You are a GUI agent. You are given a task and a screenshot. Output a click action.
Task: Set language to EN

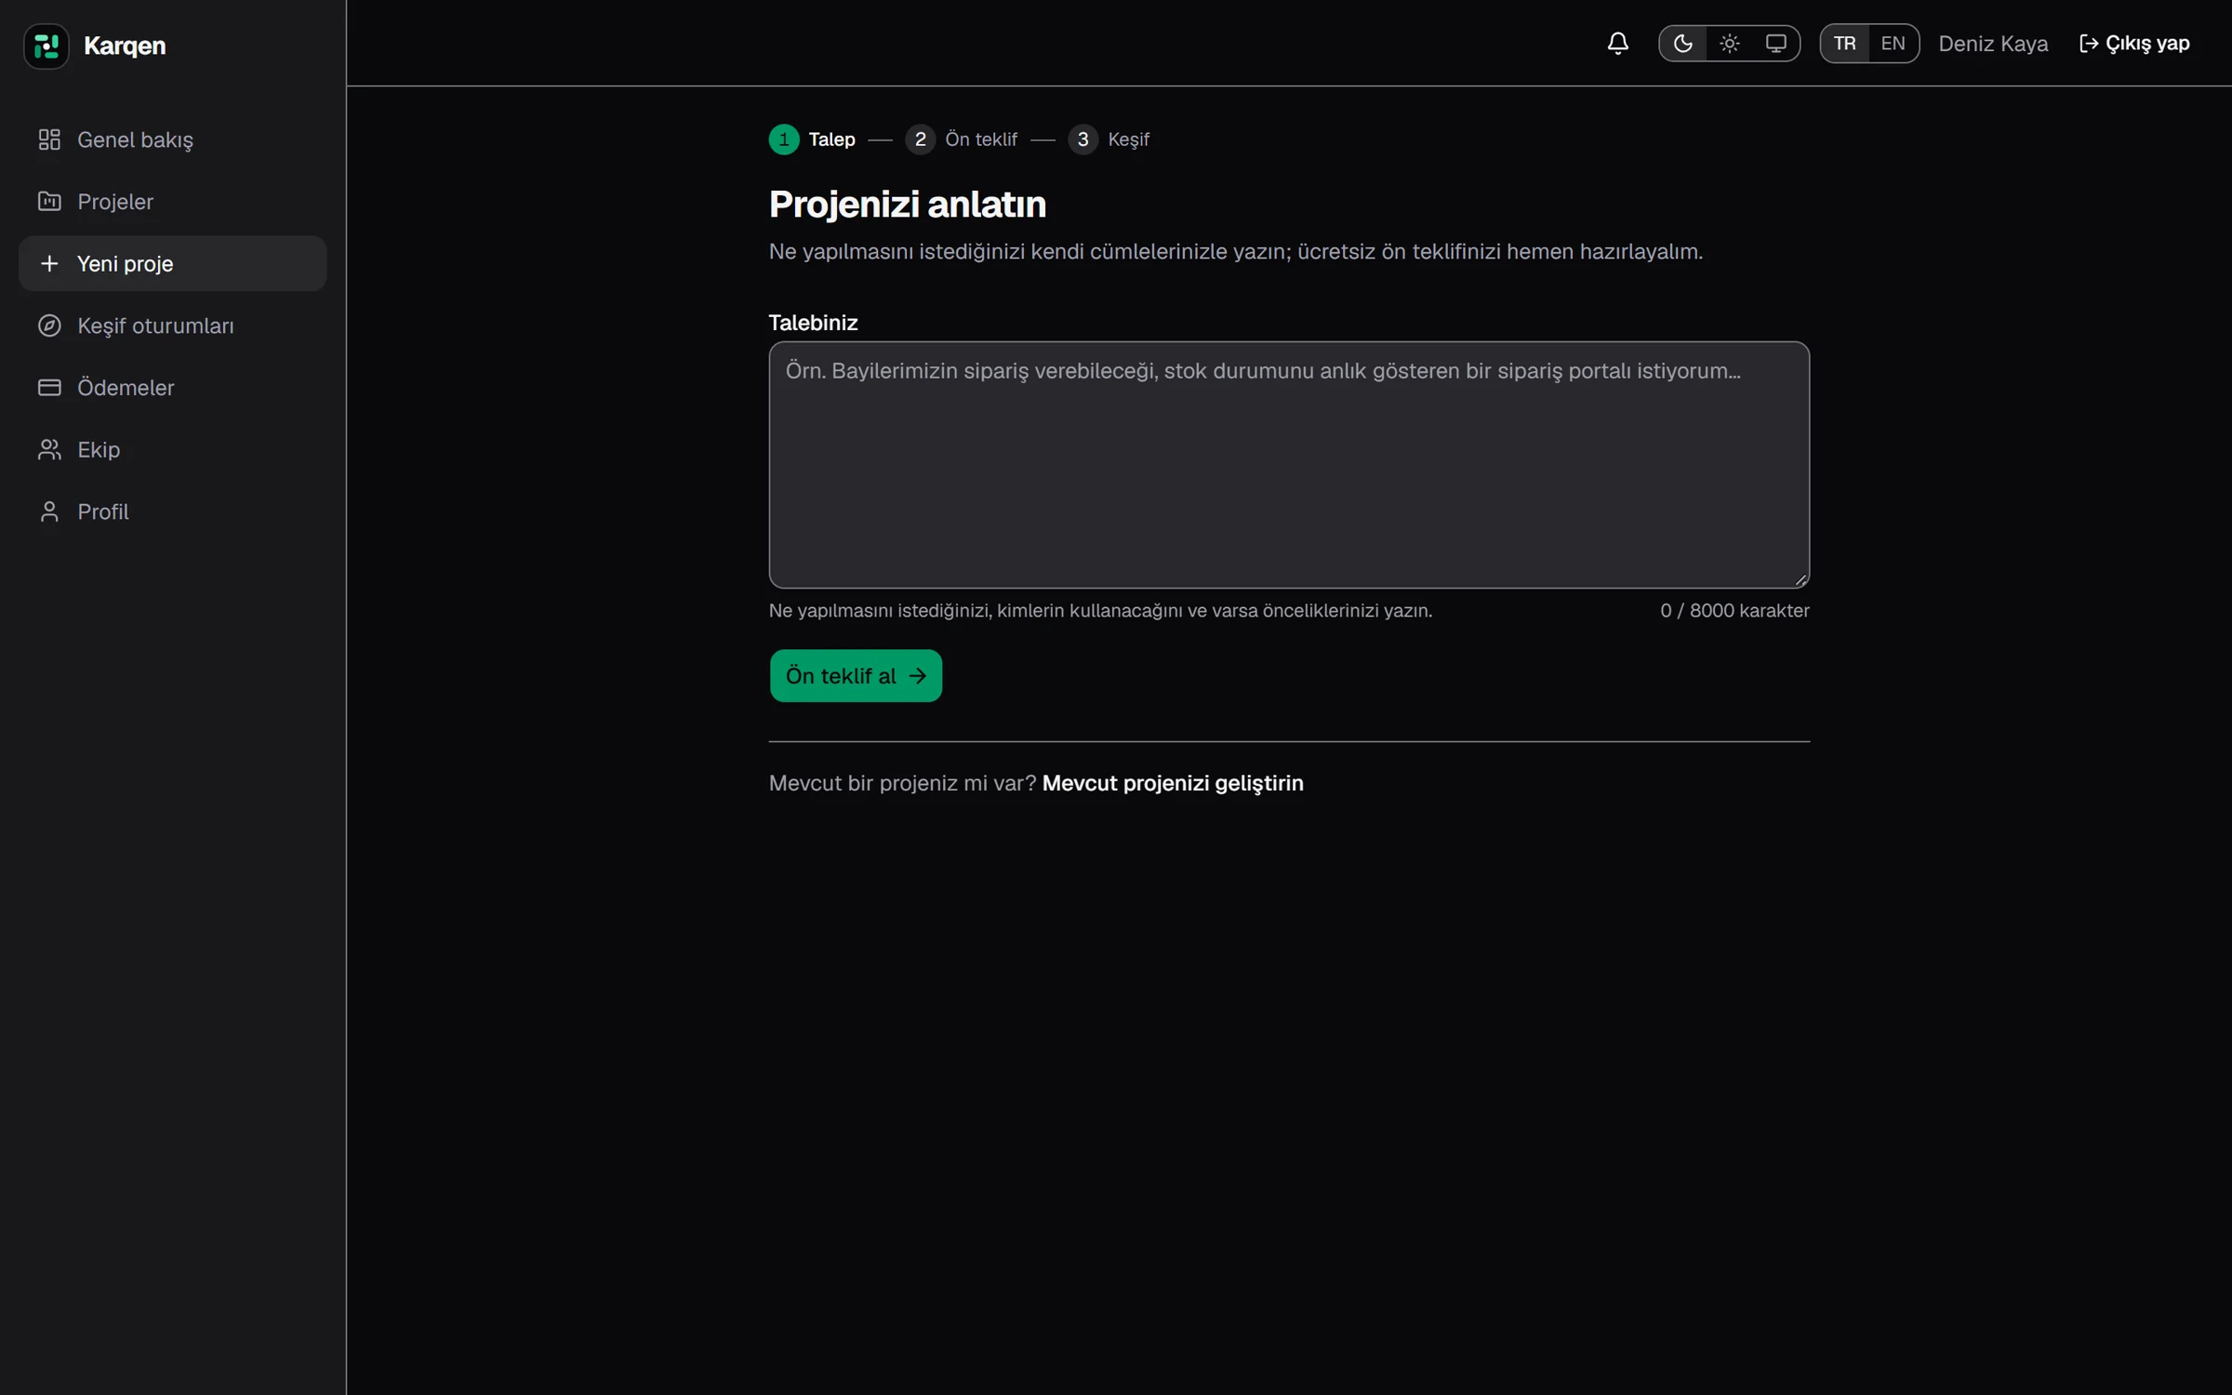(1893, 44)
